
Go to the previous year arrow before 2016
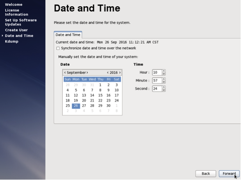pyautogui.click(x=108, y=73)
